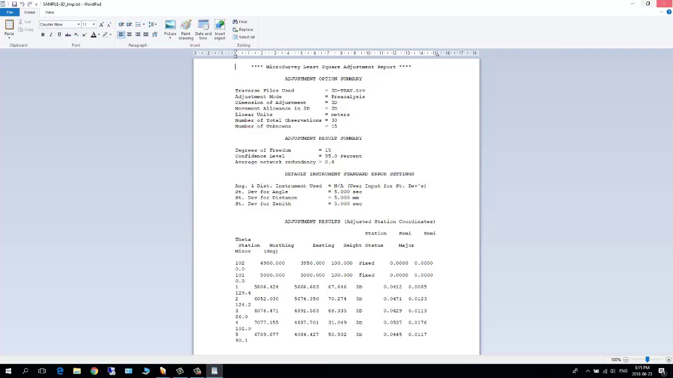Decrease paragraph indent
This screenshot has width=673, height=378.
[x=121, y=24]
